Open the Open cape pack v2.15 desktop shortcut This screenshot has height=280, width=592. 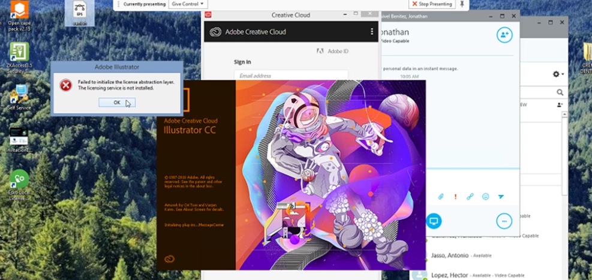pos(19,16)
